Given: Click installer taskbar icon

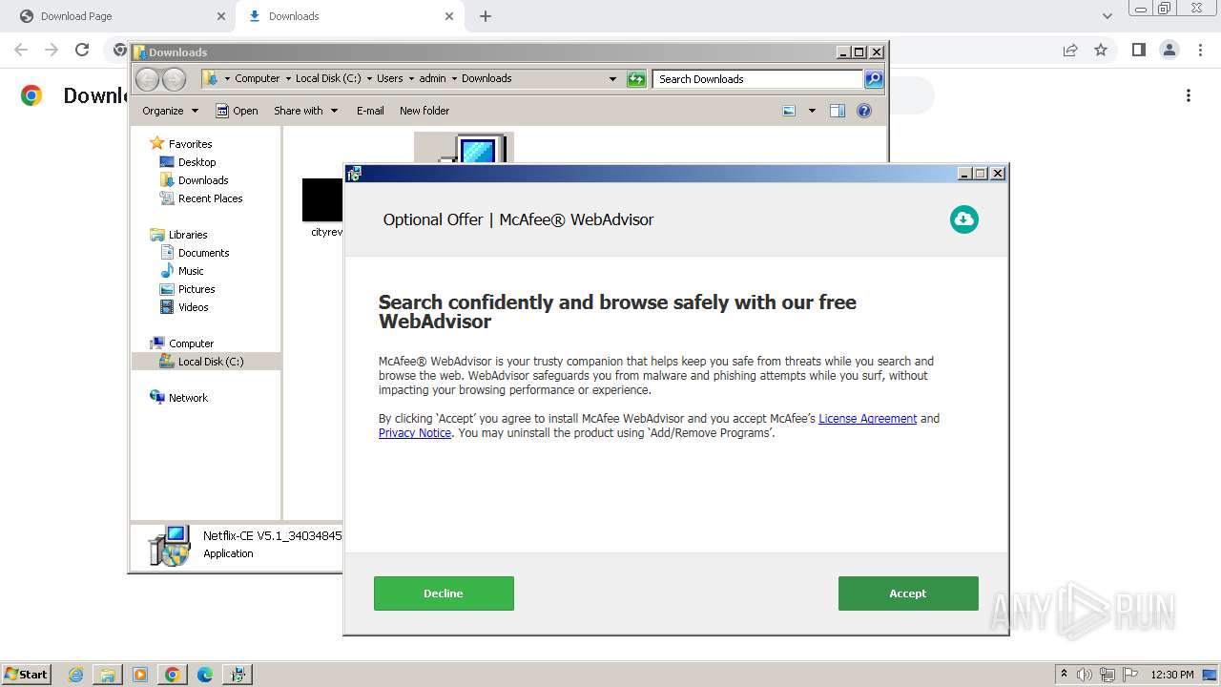Looking at the screenshot, I should 238,675.
